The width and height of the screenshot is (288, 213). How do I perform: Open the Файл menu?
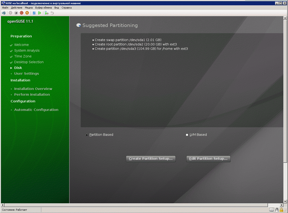pos(5,8)
